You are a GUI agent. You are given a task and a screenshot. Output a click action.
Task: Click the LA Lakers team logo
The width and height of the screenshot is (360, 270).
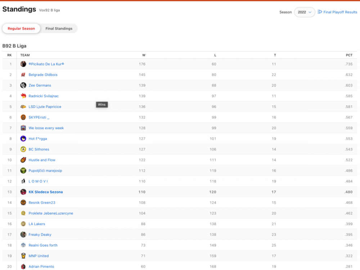click(23, 224)
